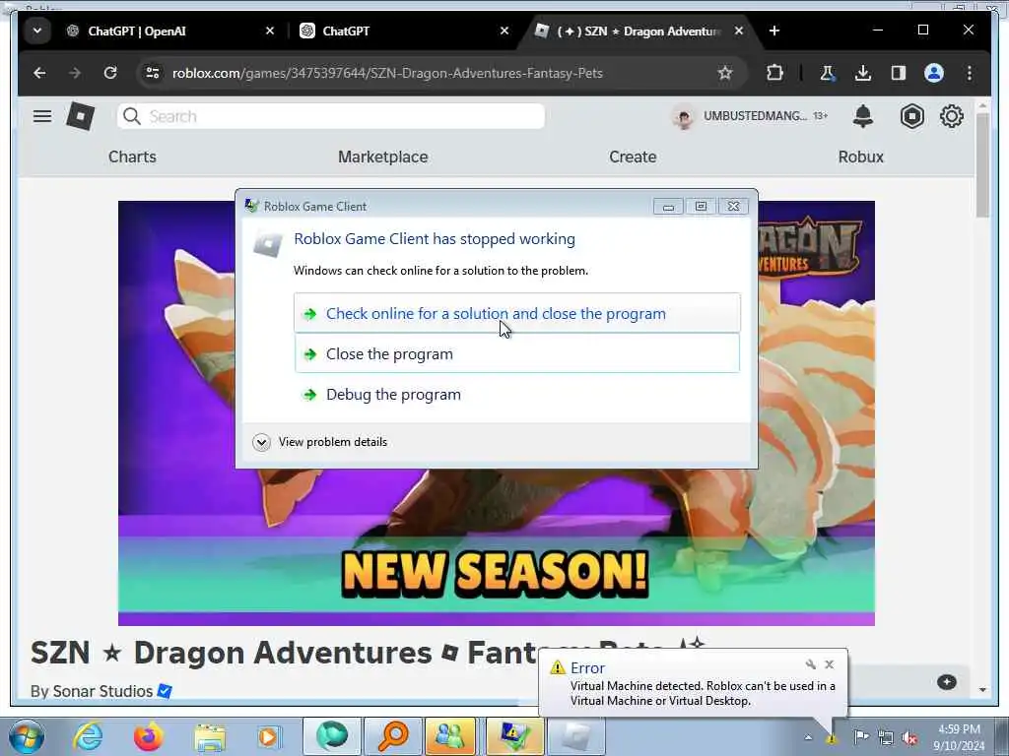
Task: Open the Action Center flag icon
Action: (x=861, y=736)
